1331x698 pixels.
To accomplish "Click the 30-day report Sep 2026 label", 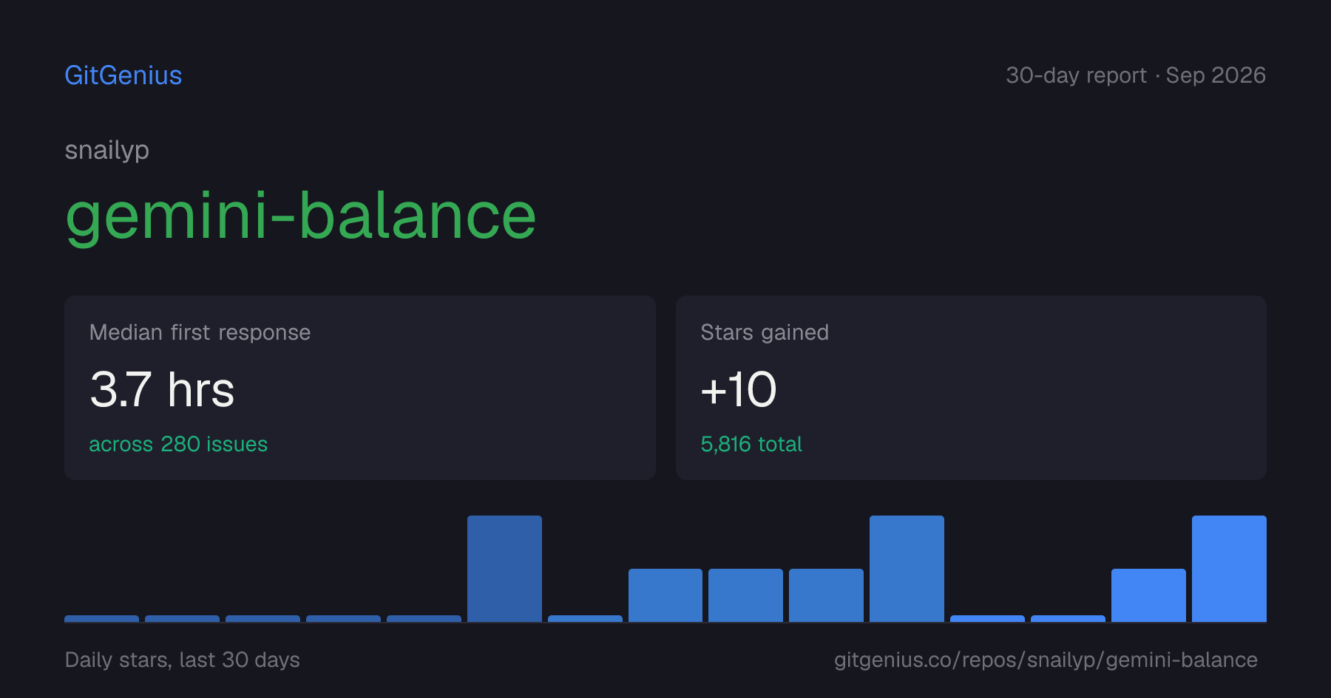I will coord(1136,75).
